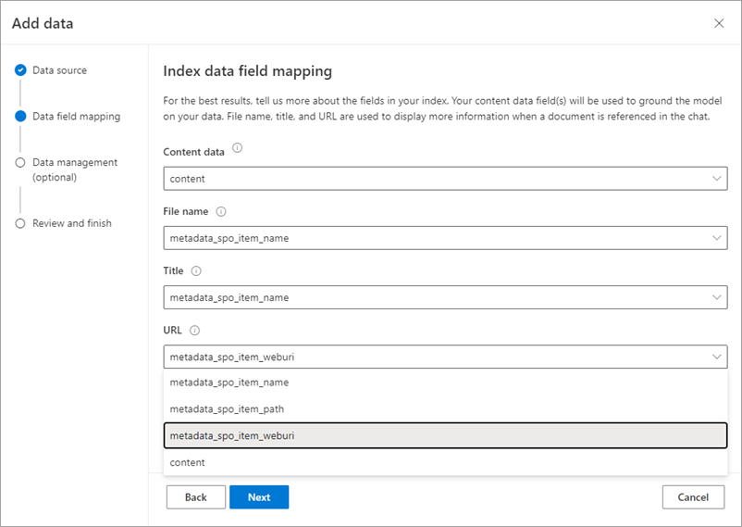Select the Review and finish step circle
742x527 pixels.
(20, 223)
